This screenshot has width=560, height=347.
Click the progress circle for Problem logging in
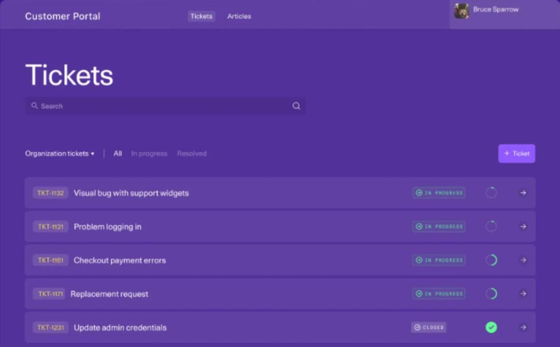pyautogui.click(x=491, y=226)
